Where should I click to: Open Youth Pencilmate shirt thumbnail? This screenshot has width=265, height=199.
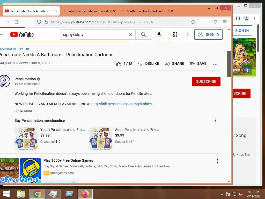[26, 139]
